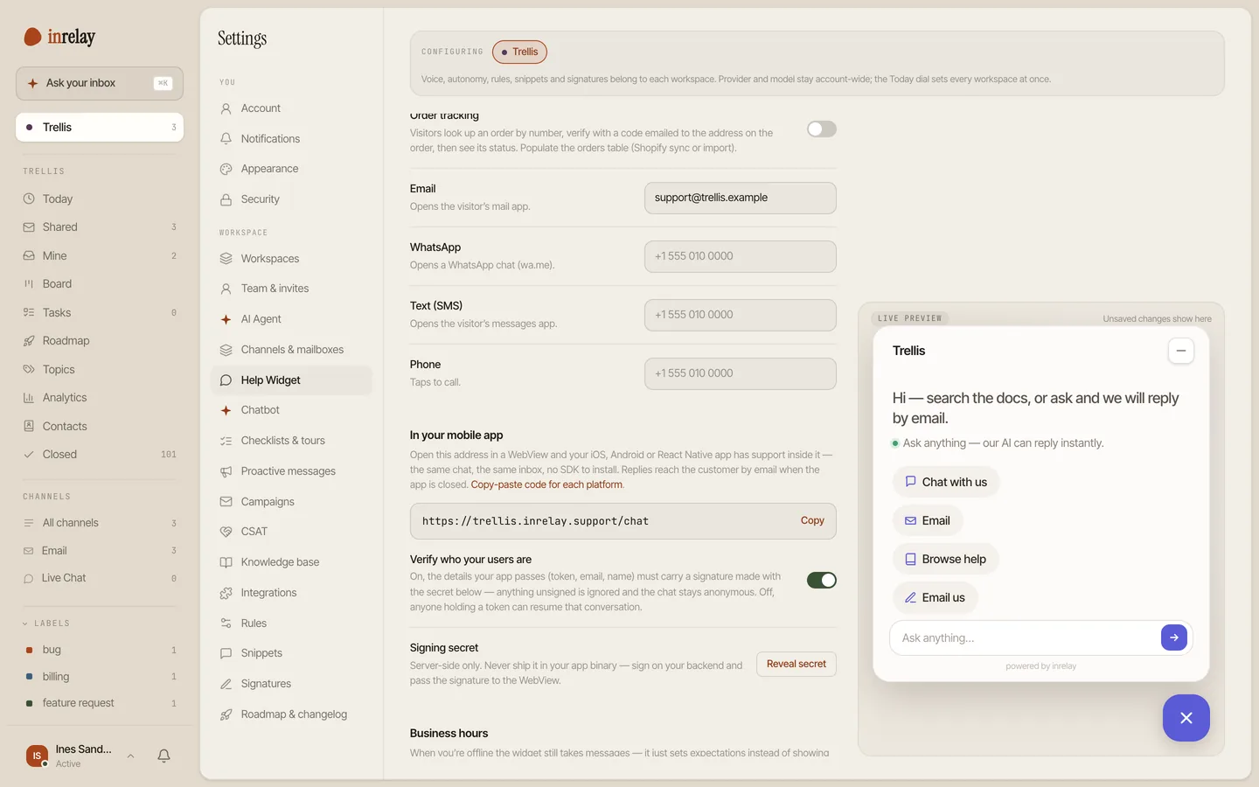Click the Trellis configuring chip
Screen dimensions: 1259x787
point(519,52)
